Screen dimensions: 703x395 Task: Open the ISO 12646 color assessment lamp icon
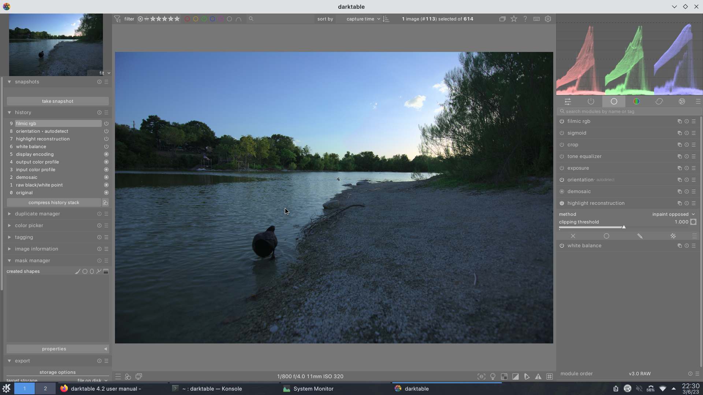[493, 376]
